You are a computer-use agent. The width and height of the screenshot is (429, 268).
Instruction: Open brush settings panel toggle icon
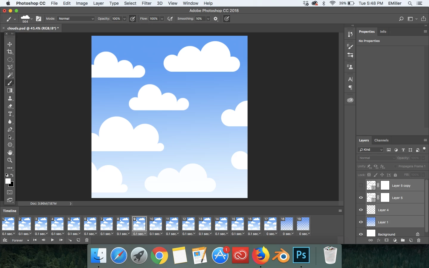coord(39,19)
